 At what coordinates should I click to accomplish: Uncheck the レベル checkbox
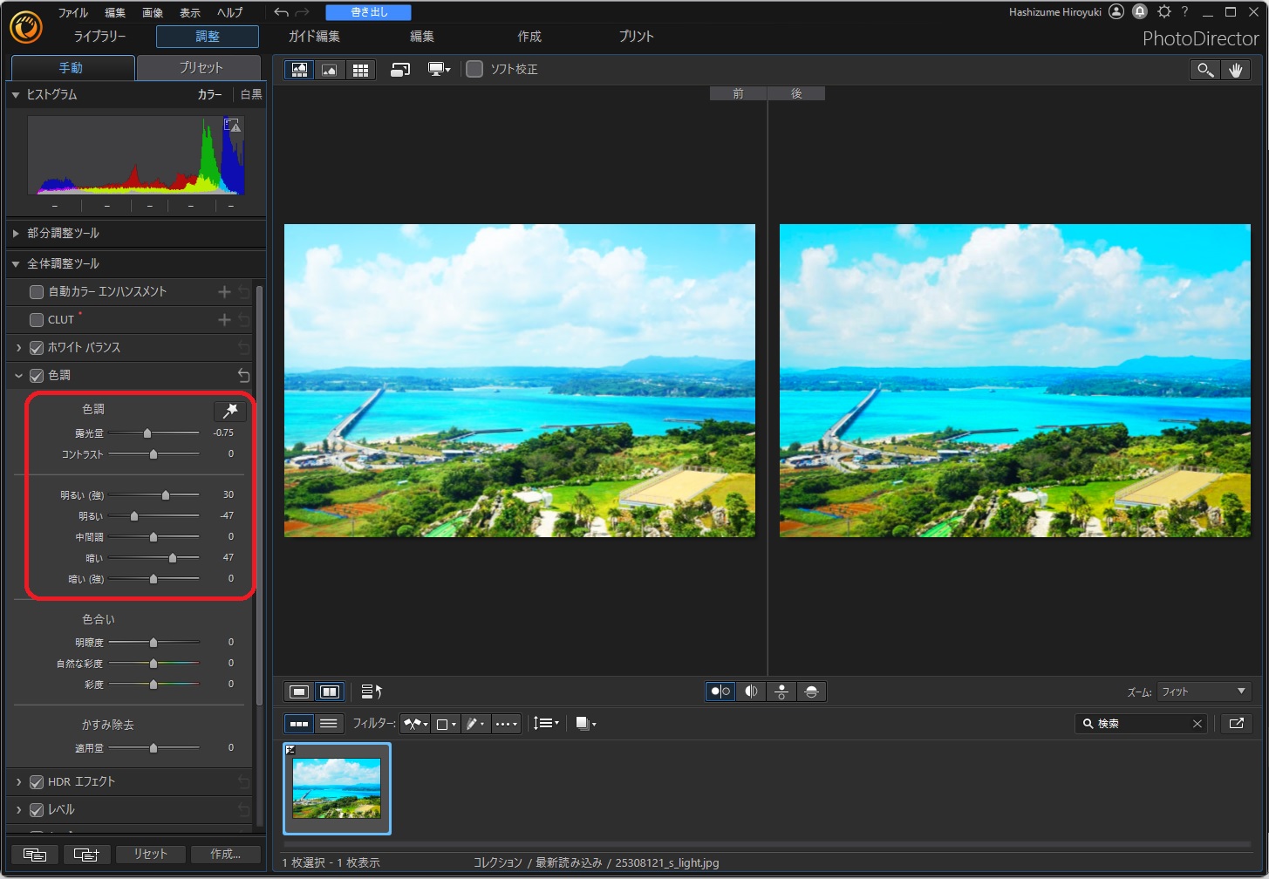(37, 810)
